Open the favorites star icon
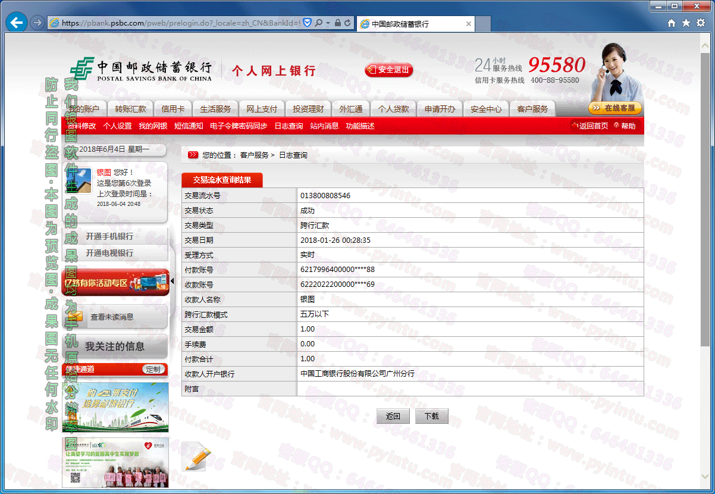 click(x=686, y=23)
